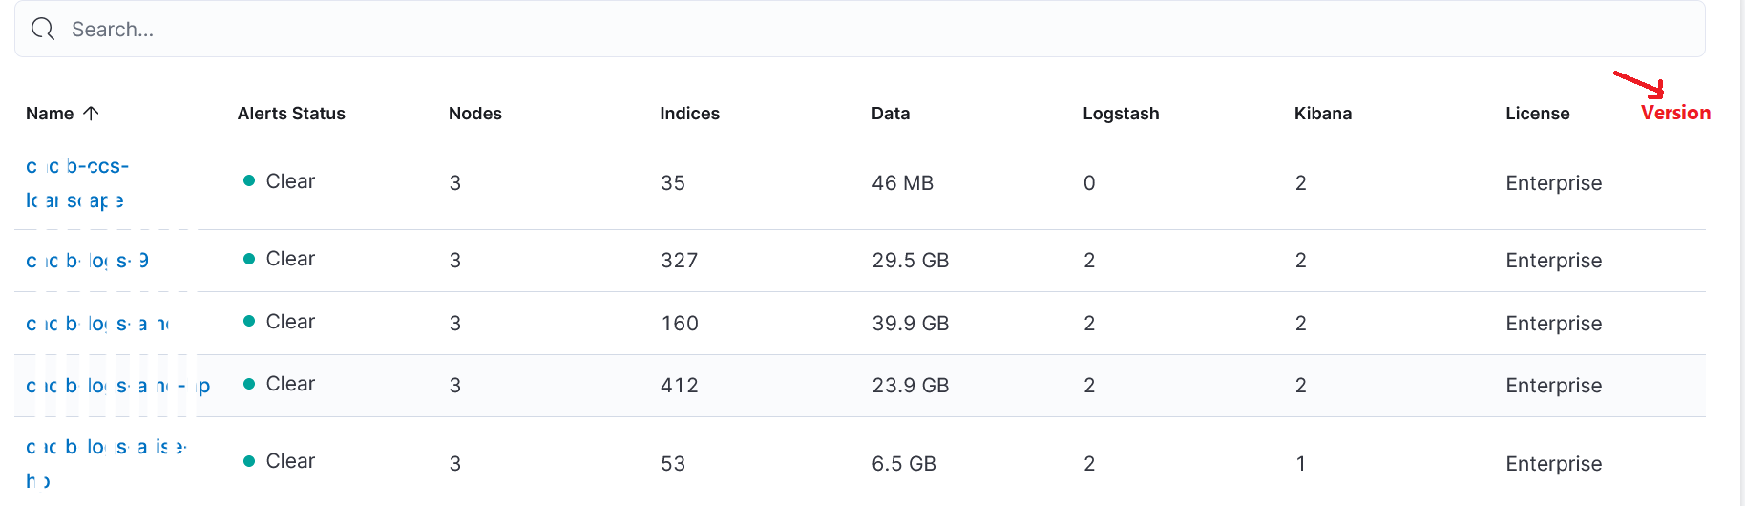Open the cluster link with 46 MB data
This screenshot has height=506, width=1745.
[x=77, y=183]
